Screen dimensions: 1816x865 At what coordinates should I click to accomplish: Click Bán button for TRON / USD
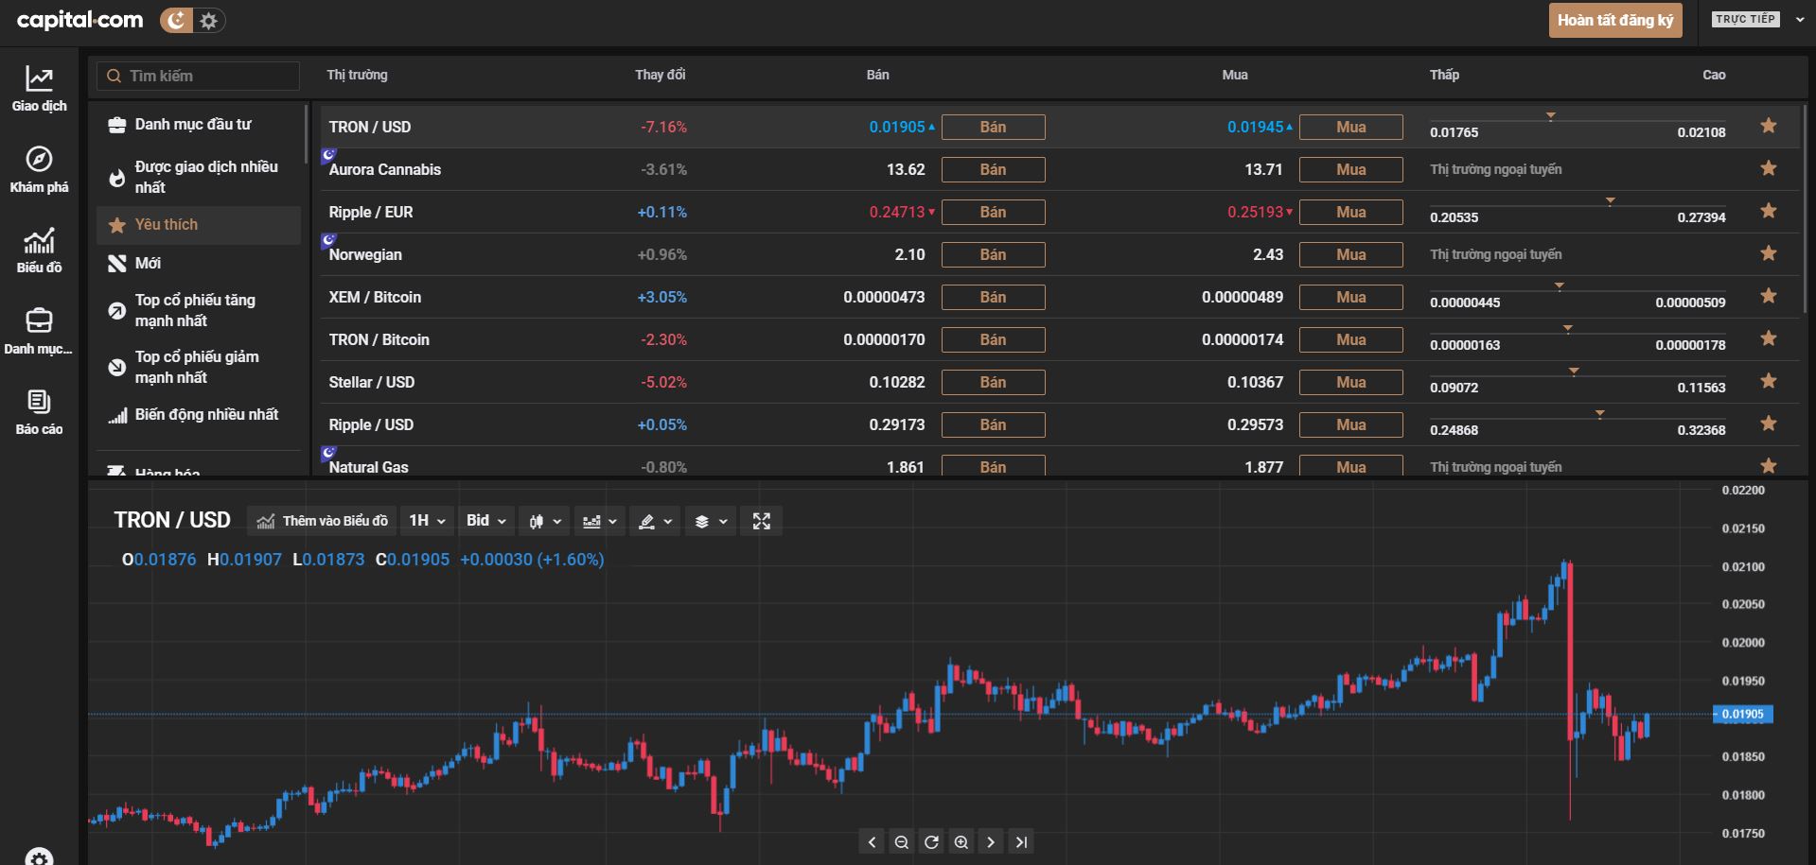(993, 127)
